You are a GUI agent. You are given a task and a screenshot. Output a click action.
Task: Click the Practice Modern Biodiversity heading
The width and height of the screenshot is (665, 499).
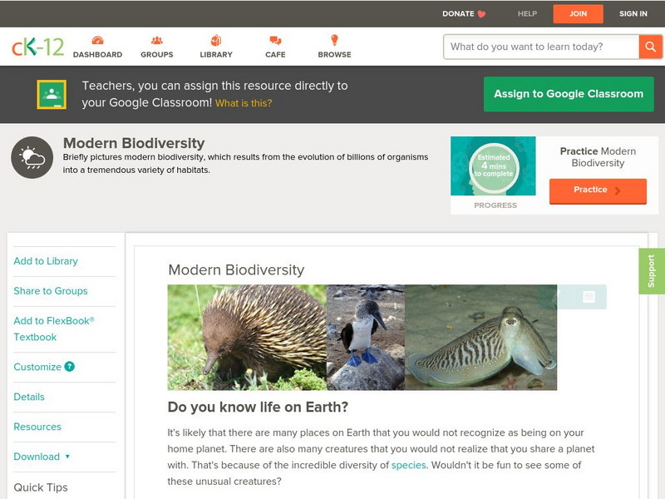[x=598, y=157]
